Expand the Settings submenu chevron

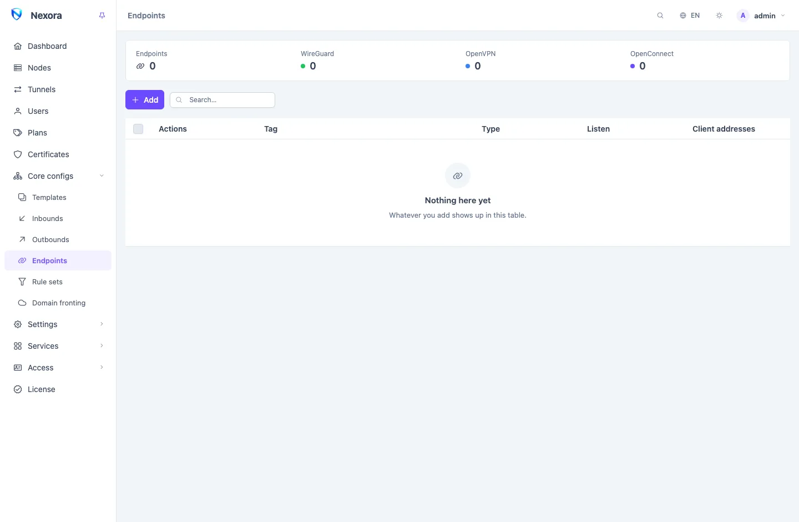pos(102,324)
